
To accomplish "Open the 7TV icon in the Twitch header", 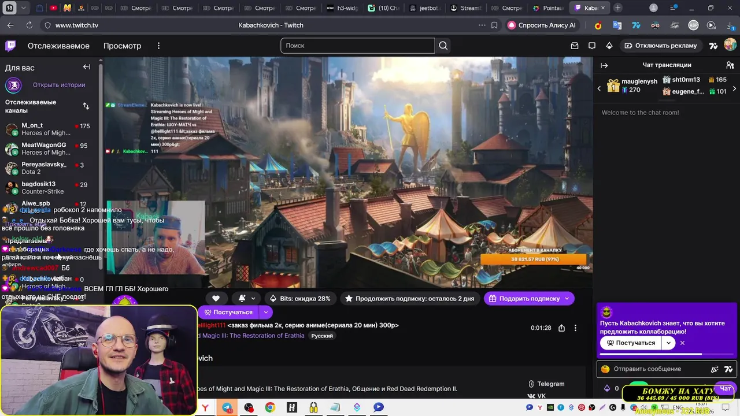I will coord(713,46).
